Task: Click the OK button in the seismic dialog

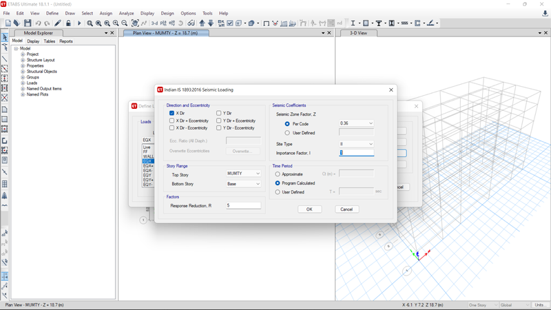Action: [x=309, y=209]
